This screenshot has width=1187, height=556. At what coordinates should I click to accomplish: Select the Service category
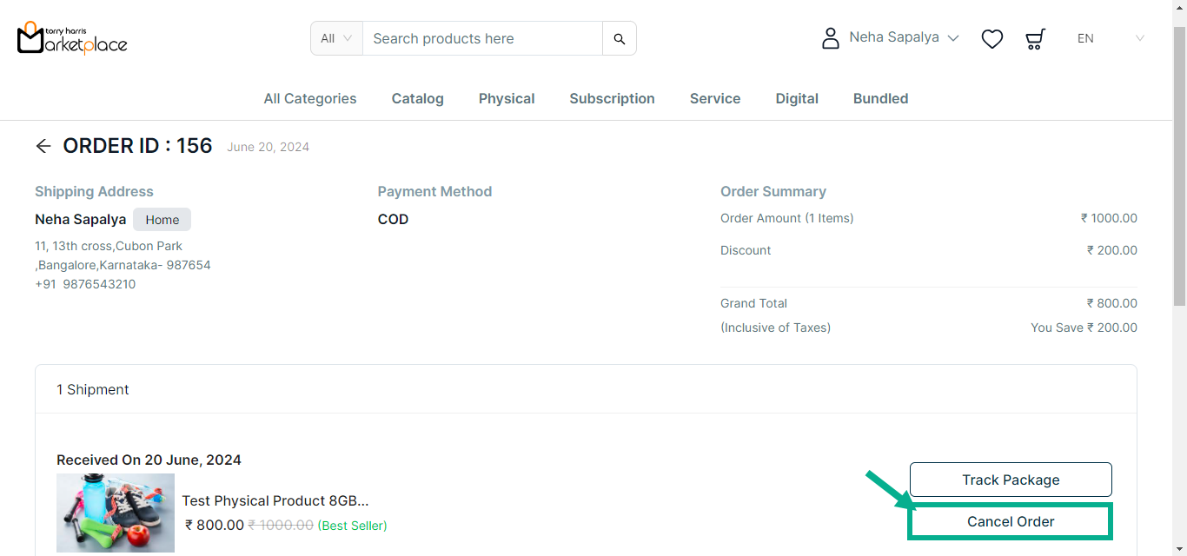(x=715, y=99)
